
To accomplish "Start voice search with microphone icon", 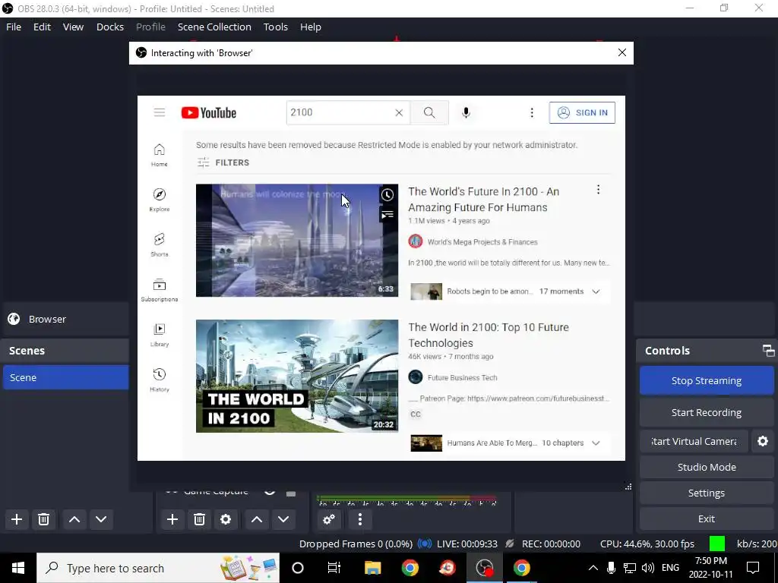I will (x=466, y=112).
